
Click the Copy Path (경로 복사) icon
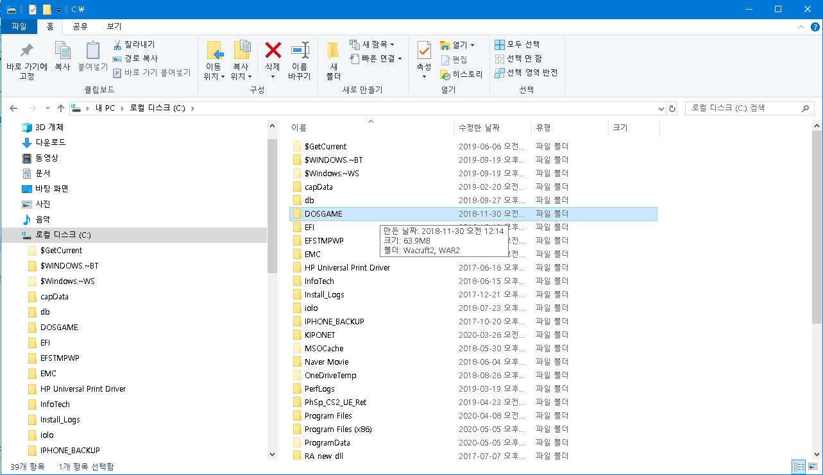point(118,58)
